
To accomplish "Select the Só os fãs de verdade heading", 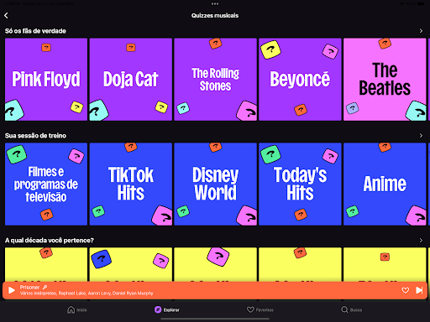I will 35,31.
